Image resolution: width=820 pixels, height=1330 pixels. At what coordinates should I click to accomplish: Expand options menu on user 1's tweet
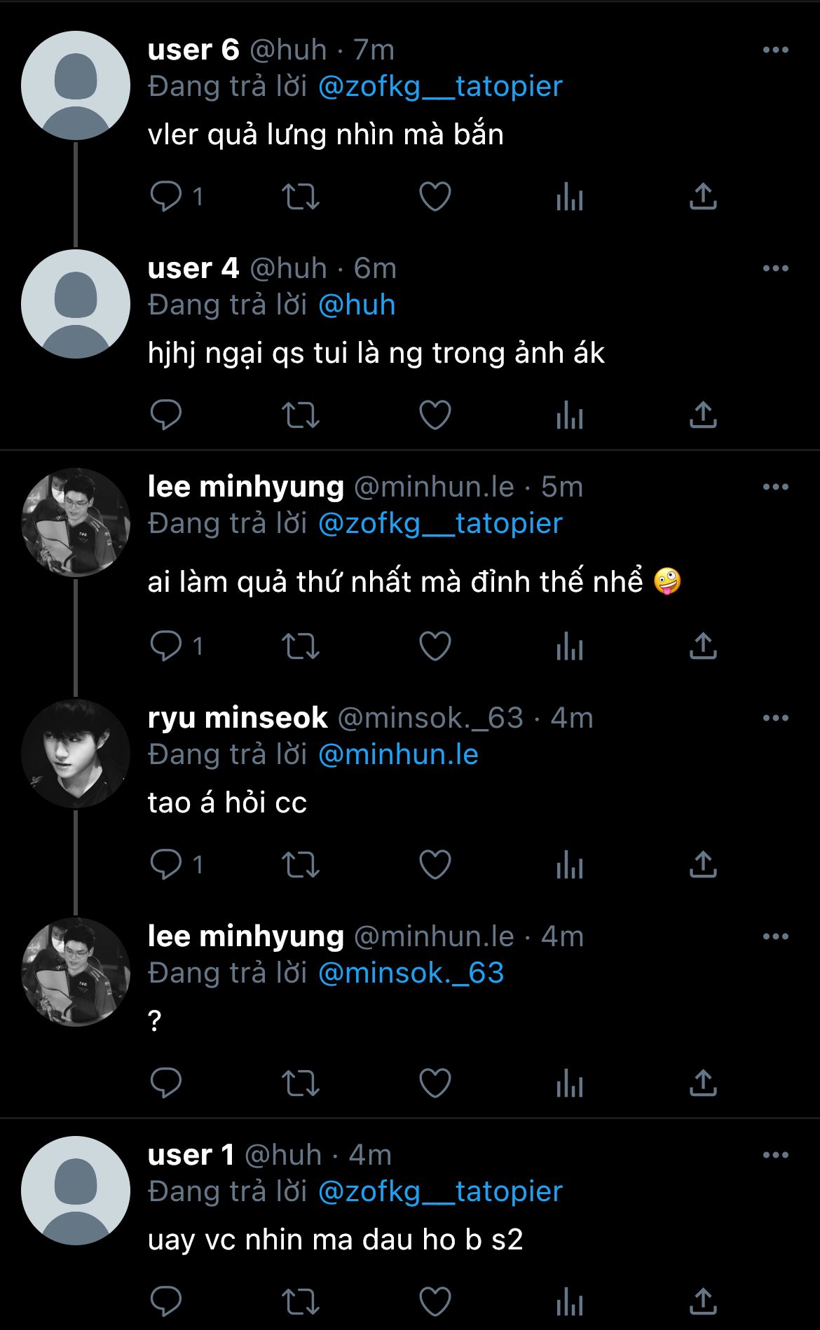(x=775, y=1155)
